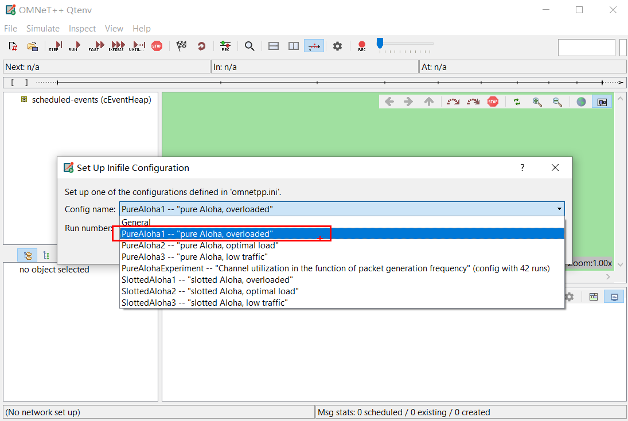Click the canvas relayout refresh icon

(x=517, y=102)
